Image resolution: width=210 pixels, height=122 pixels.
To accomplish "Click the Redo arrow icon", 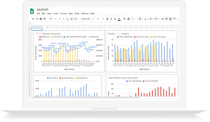I will click(37, 19).
